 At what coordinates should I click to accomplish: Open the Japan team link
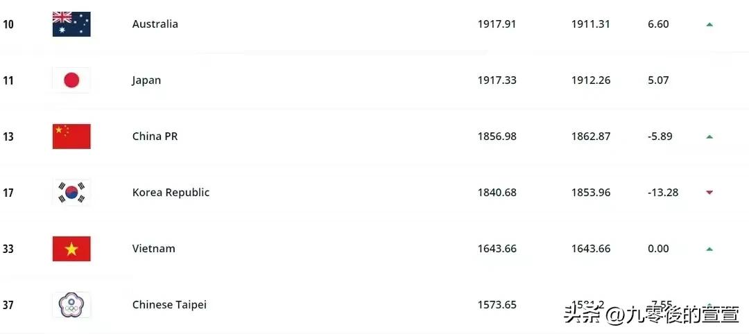(146, 80)
